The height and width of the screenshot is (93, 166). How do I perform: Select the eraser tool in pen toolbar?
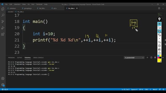tap(160, 35)
